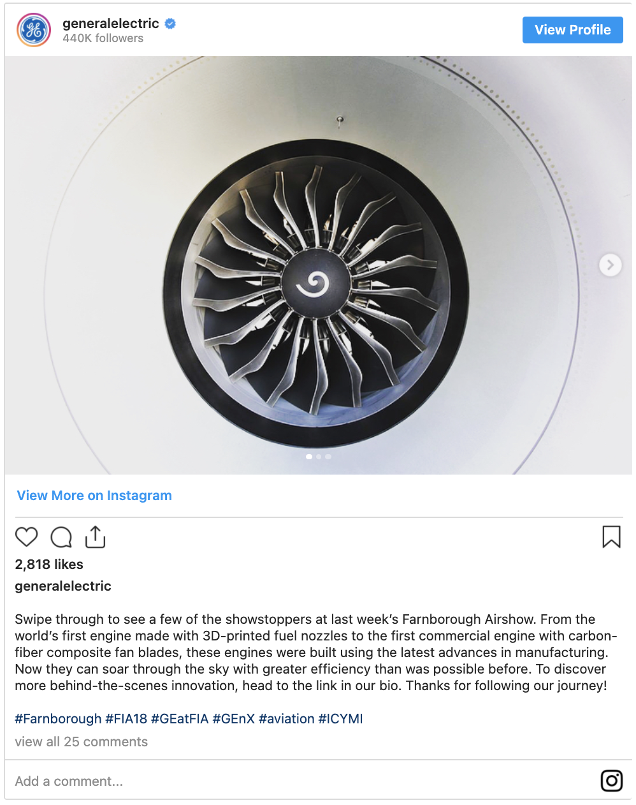Click the verified badge next to generalelectric
Screen dimensions: 636x805
[170, 24]
